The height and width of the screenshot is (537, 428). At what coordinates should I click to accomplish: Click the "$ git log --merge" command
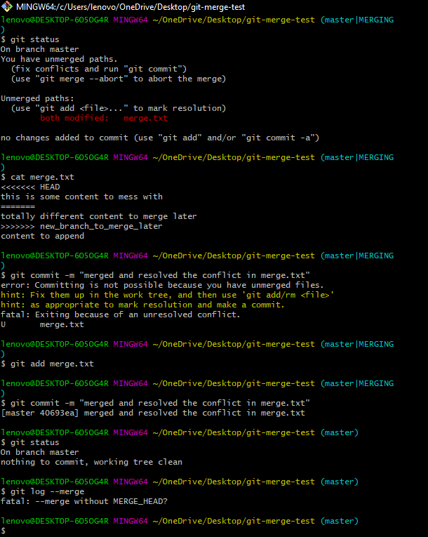[x=43, y=491]
